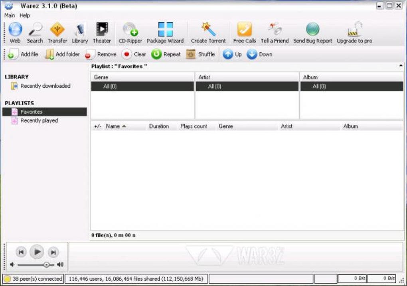Select All (0) in Genre filter
Viewport: 407px width, 286px height.
tap(142, 87)
